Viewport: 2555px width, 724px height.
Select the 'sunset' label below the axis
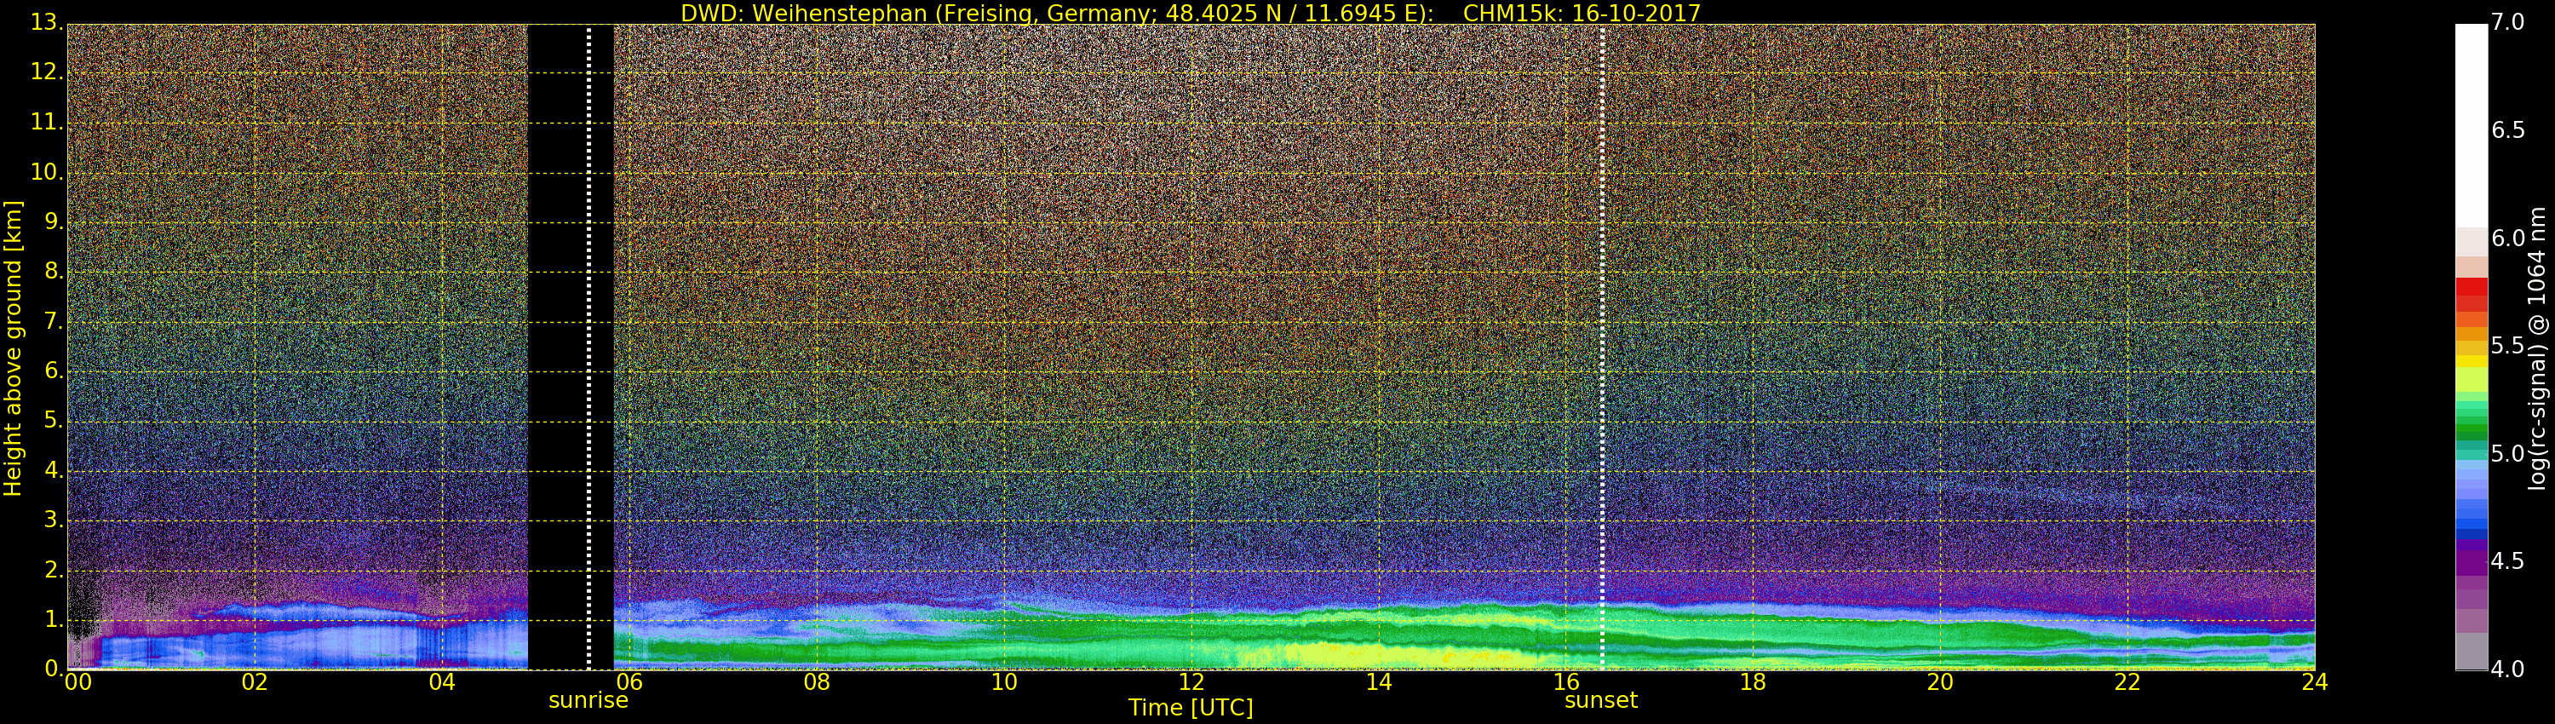(1599, 700)
